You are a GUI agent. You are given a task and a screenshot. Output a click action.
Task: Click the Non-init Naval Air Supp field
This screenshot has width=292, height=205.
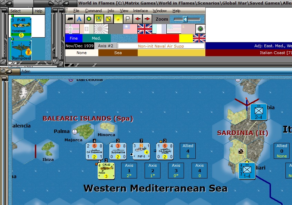point(161,46)
